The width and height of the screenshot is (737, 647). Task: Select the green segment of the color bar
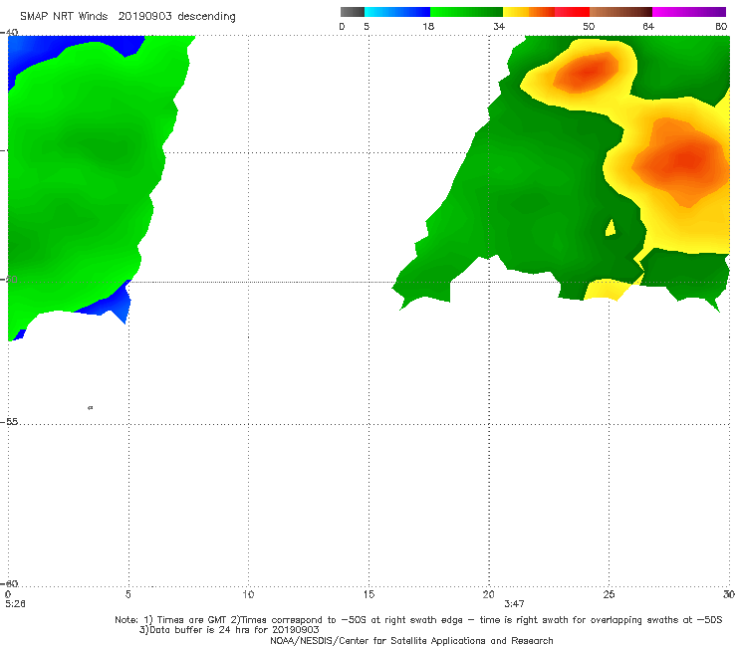(x=466, y=12)
